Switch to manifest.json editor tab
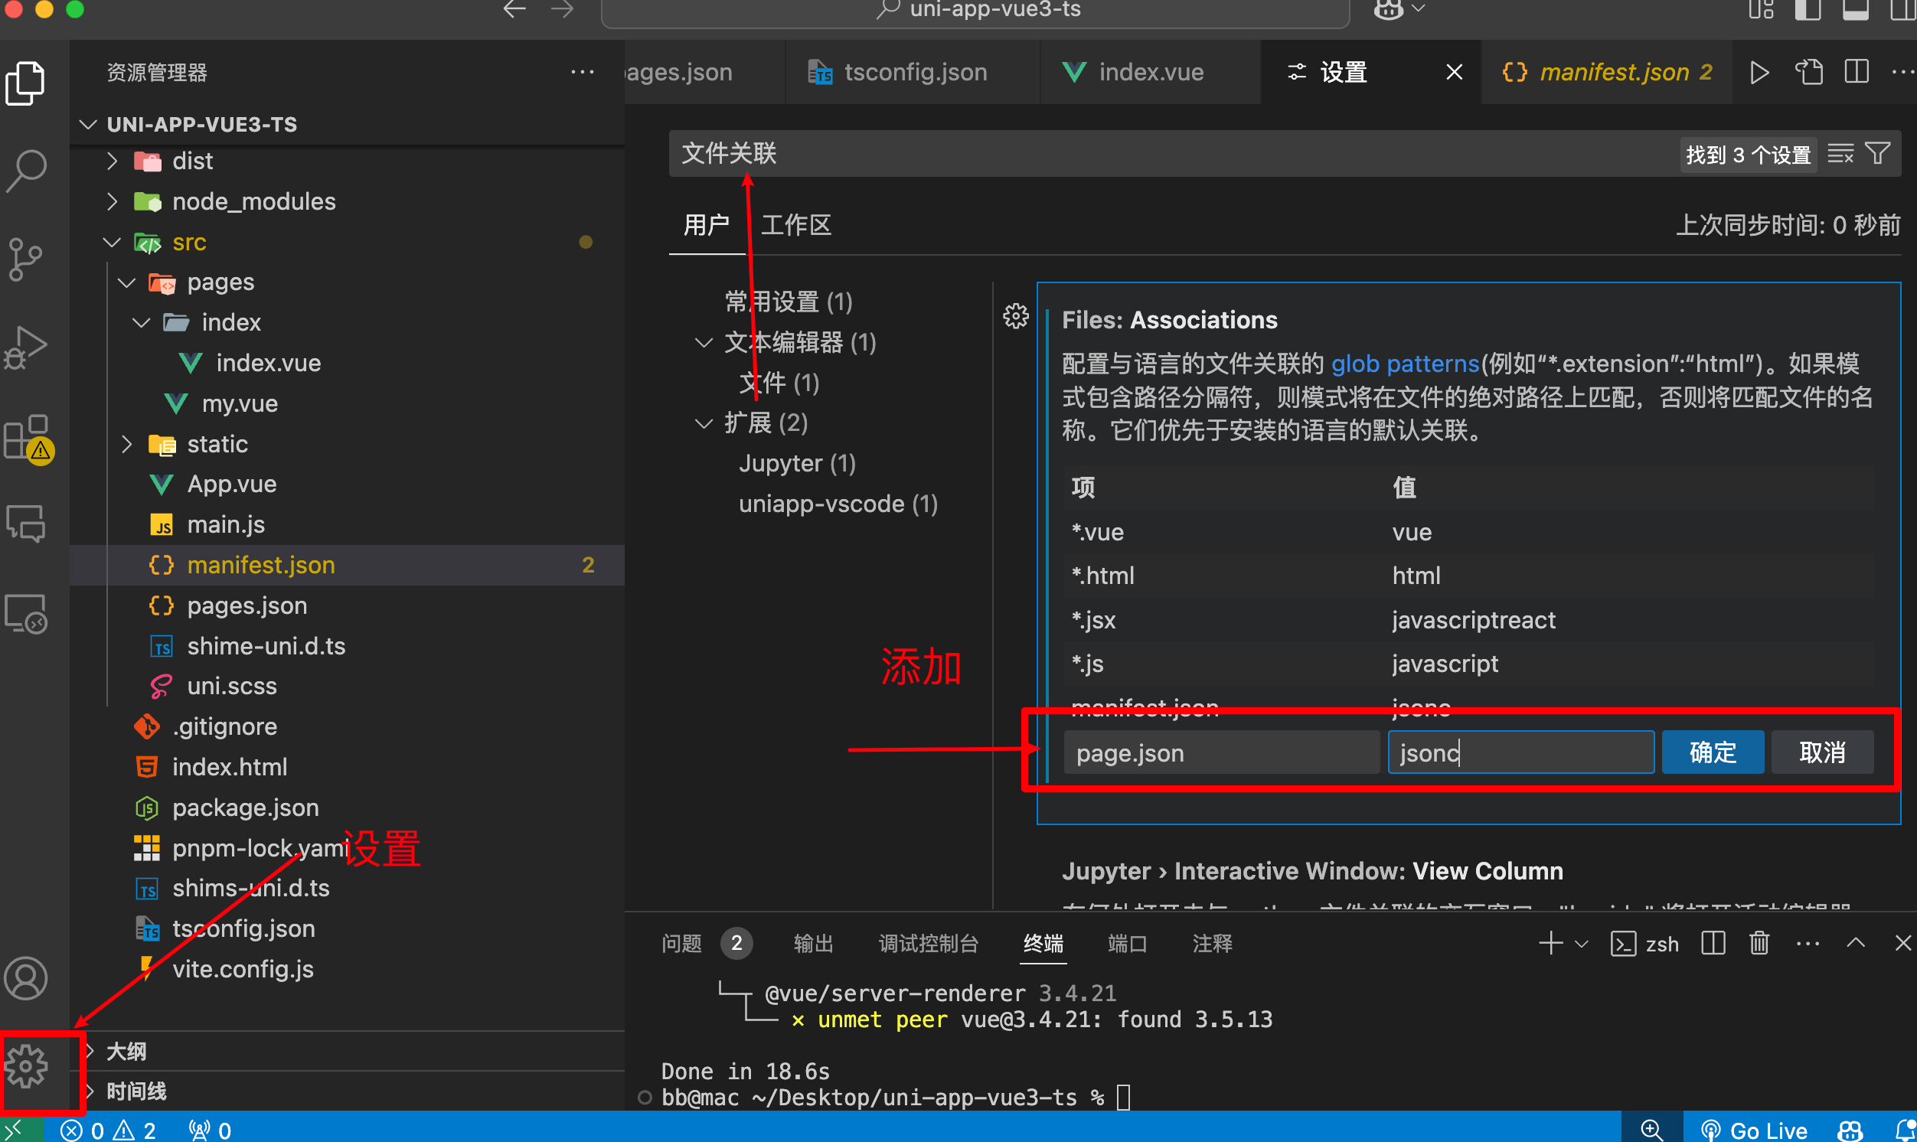This screenshot has height=1142, width=1917. [x=1607, y=73]
